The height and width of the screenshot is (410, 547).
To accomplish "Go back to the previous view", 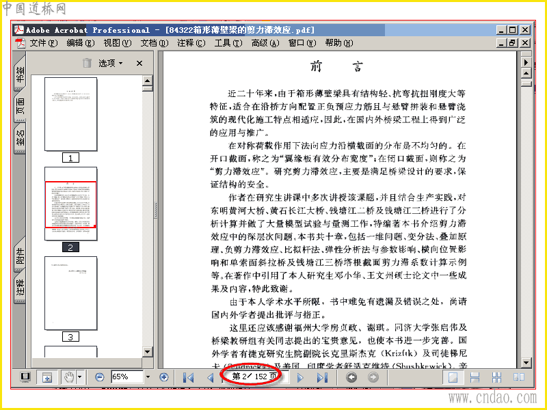I will pos(351,377).
